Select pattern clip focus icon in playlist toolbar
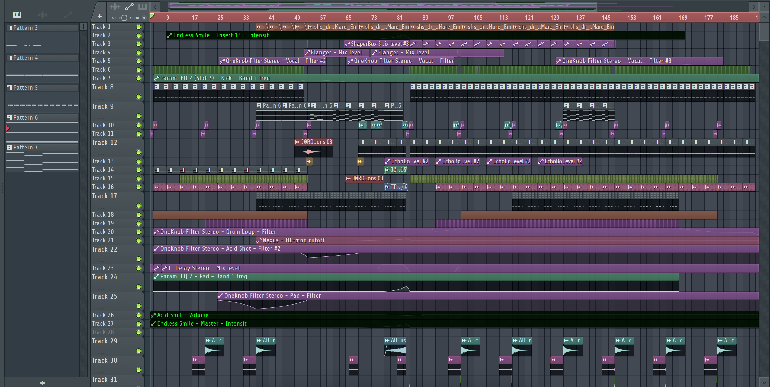Screen dimensions: 770x387 pyautogui.click(x=142, y=7)
